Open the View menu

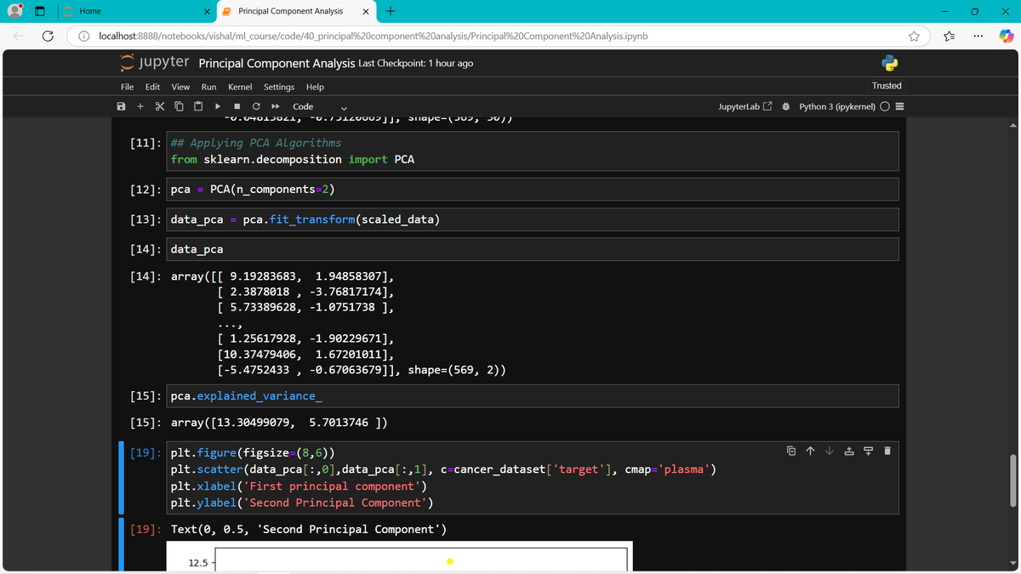tap(180, 87)
